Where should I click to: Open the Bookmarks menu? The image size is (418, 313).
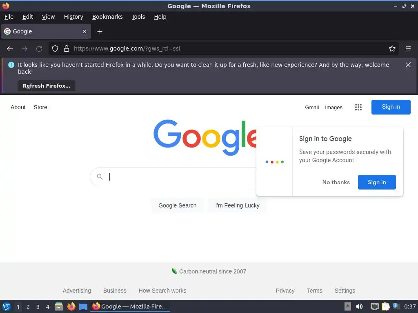[x=107, y=17]
